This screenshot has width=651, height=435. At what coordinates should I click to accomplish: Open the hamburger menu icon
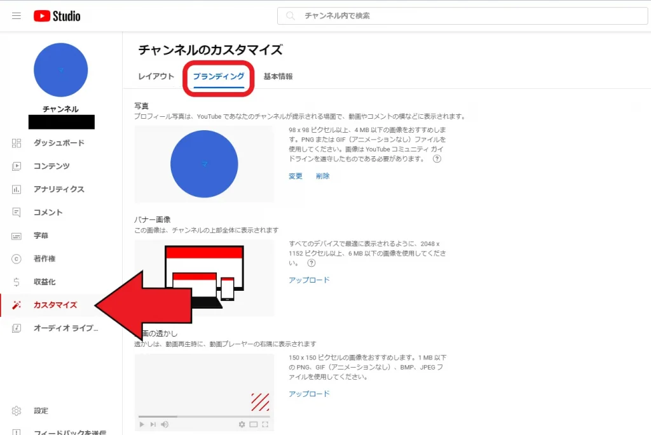(x=17, y=16)
